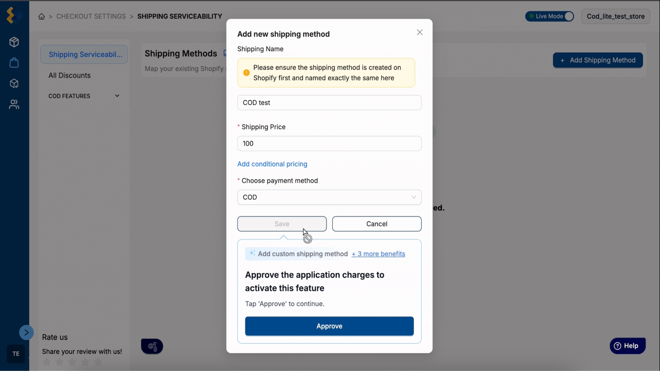
Task: Open the TE account avatar
Action: coord(16,354)
